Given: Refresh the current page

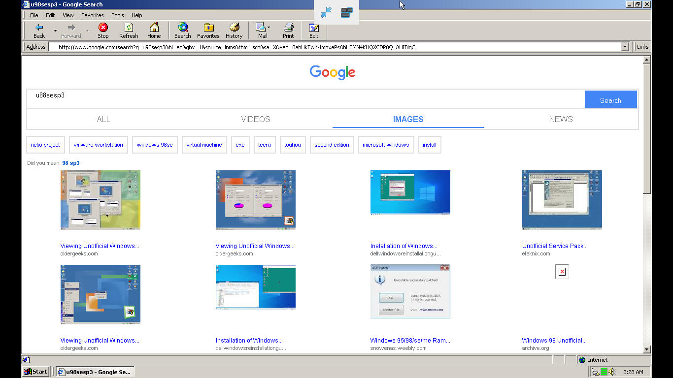Looking at the screenshot, I should [129, 31].
